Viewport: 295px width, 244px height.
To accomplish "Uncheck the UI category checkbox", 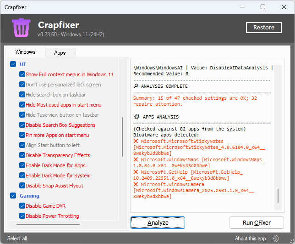I will click(x=13, y=64).
